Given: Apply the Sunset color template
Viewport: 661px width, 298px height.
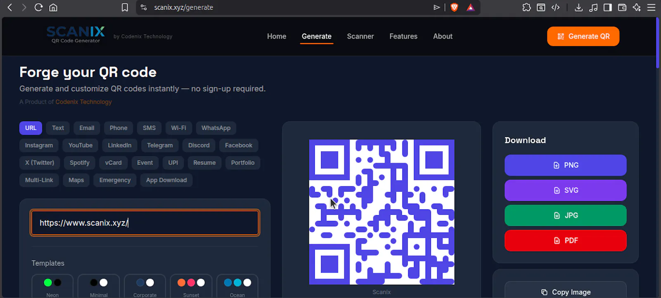Looking at the screenshot, I should click(x=191, y=287).
